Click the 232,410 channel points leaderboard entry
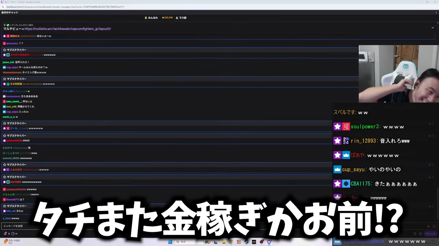439x246 pixels. click(x=167, y=18)
